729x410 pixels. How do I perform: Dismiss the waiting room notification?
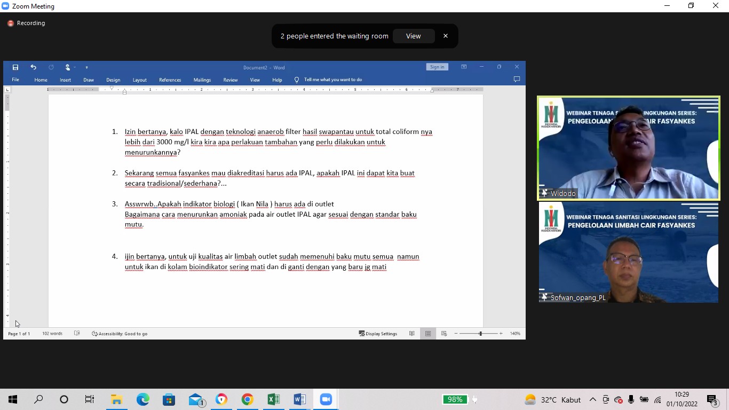click(446, 36)
